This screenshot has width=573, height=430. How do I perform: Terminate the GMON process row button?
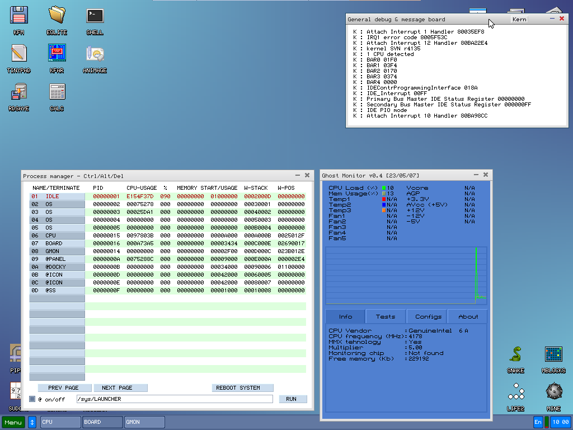click(57, 251)
